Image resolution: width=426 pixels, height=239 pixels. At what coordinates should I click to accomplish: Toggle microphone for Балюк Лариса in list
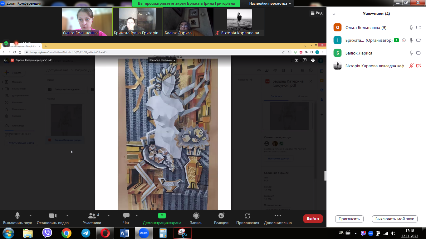(411, 53)
